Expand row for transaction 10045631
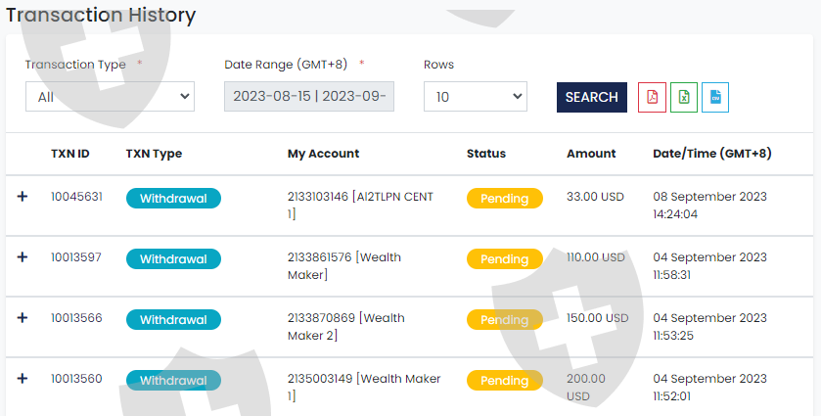Viewport: 821px width, 416px height. tap(23, 198)
